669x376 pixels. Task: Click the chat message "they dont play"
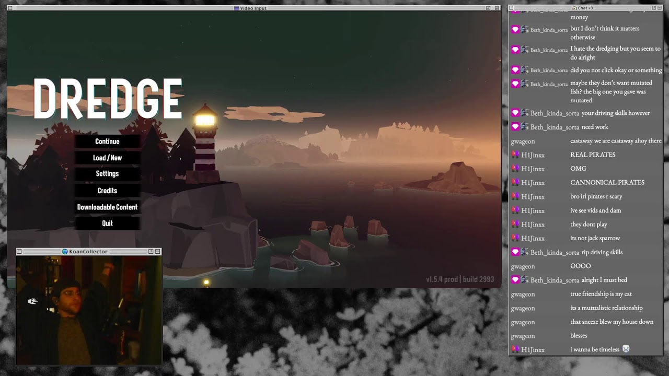tap(589, 225)
